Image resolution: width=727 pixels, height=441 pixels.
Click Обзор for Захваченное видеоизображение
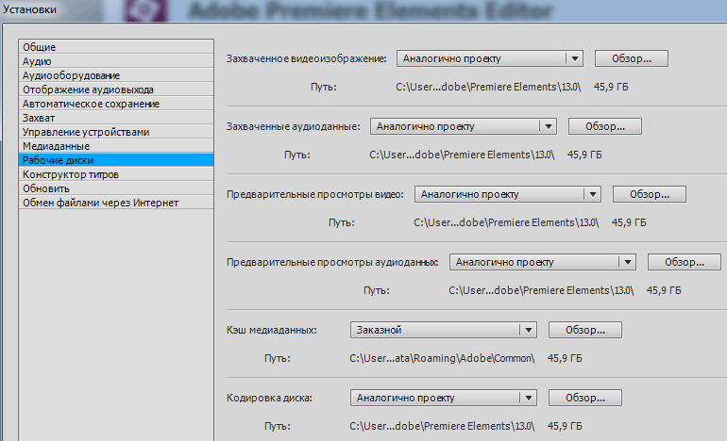[632, 58]
